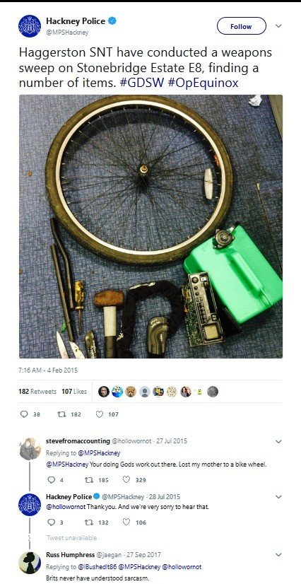The height and width of the screenshot is (584, 301).
Task: Like stevefromaccounting's reply with 329 likes
Action: pos(126,479)
